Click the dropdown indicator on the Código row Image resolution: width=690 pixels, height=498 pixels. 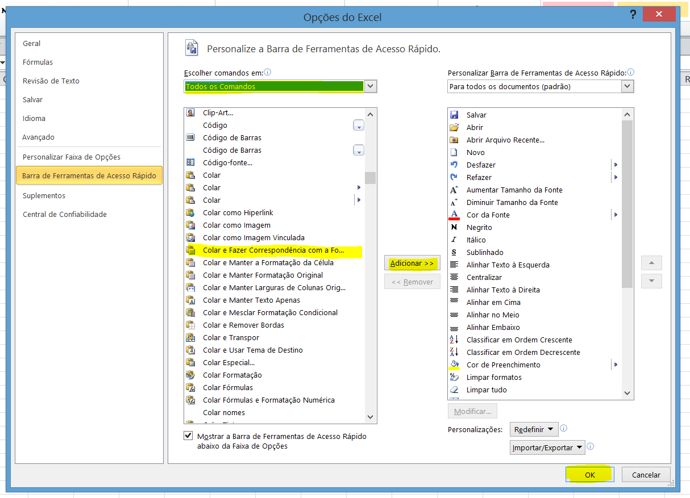358,125
